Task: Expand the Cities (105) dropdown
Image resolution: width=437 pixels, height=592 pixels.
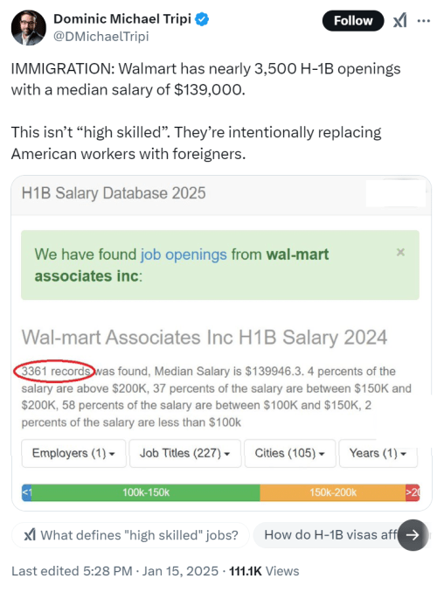Action: pos(290,453)
